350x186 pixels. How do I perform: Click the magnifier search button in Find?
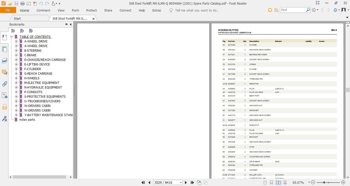(x=308, y=10)
